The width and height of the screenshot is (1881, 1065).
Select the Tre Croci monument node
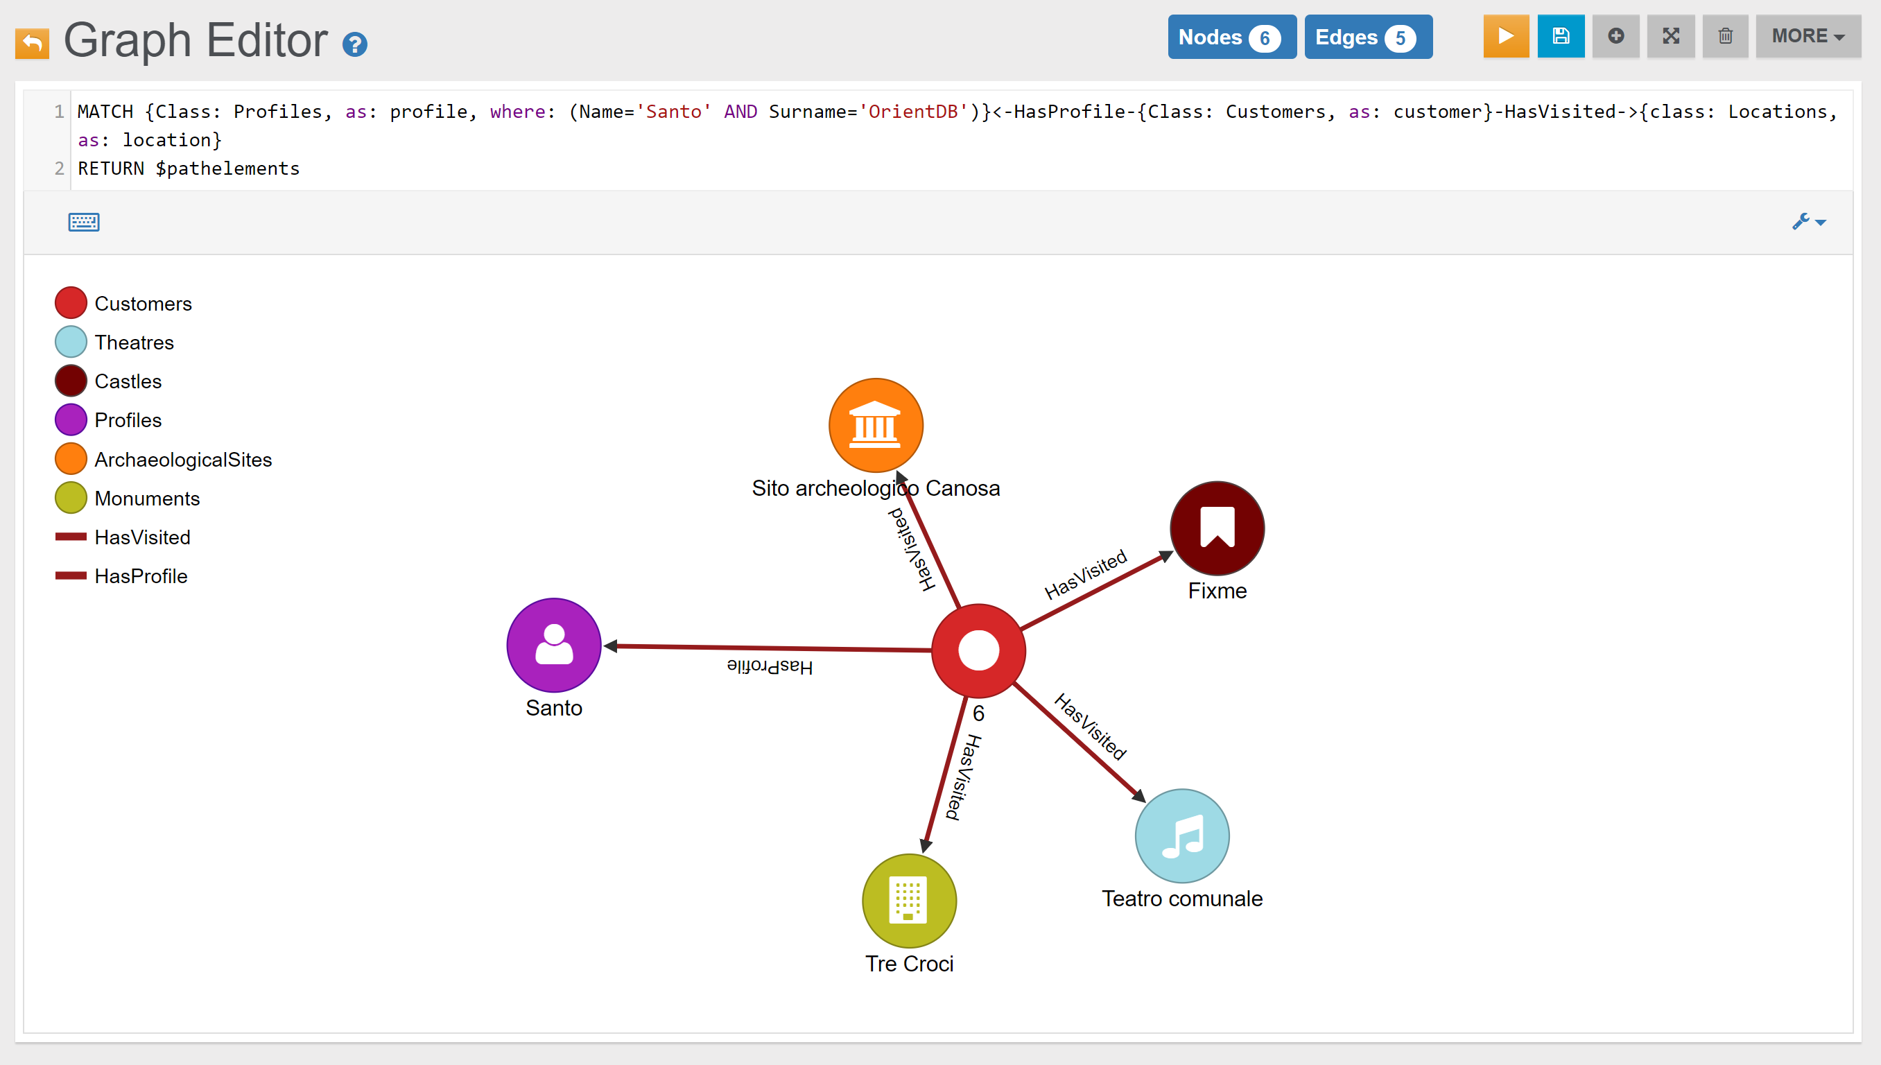click(x=909, y=901)
